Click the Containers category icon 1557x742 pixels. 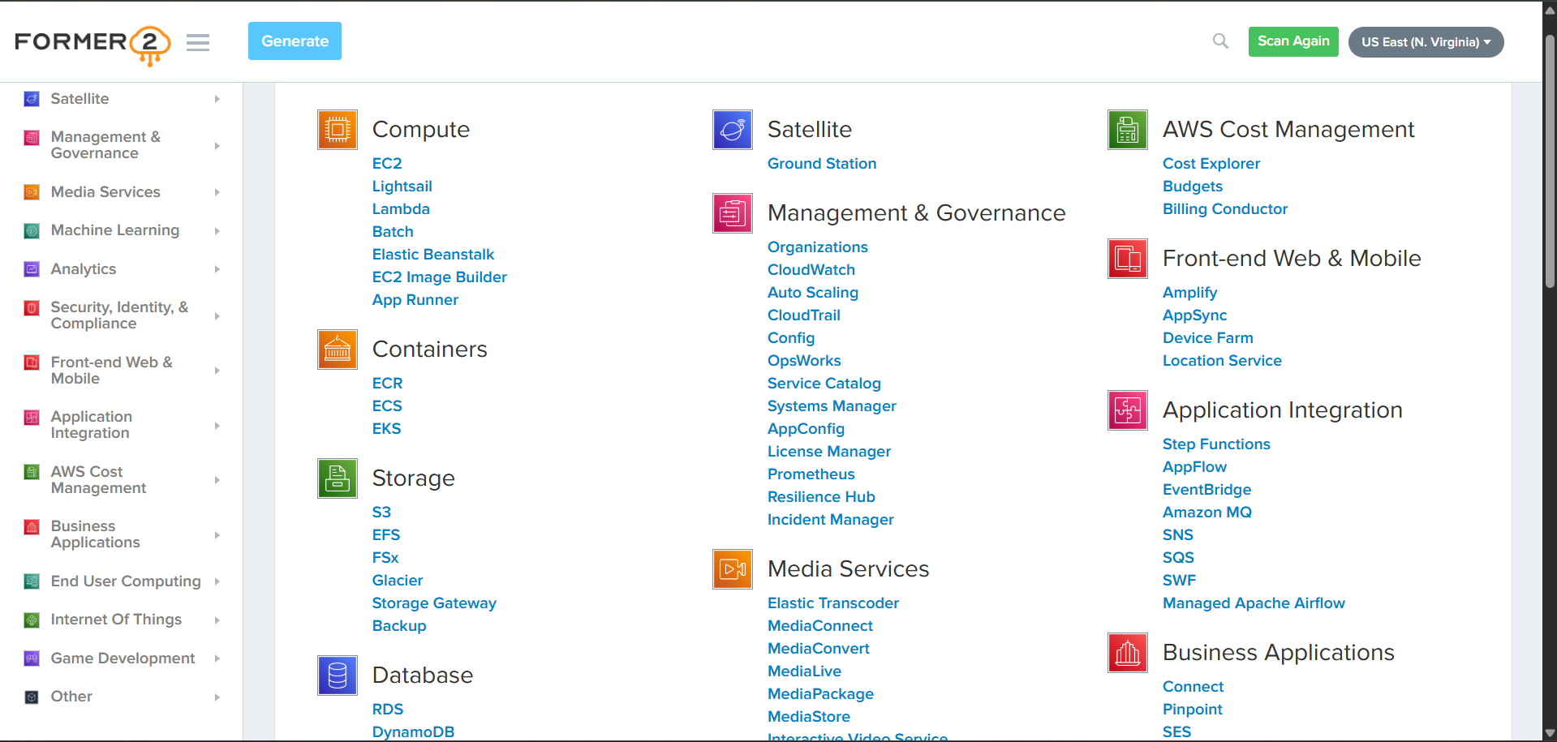pyautogui.click(x=337, y=349)
